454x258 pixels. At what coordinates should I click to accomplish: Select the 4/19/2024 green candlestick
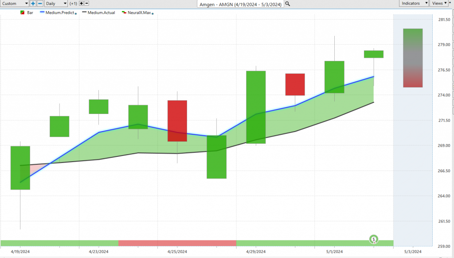click(20, 168)
